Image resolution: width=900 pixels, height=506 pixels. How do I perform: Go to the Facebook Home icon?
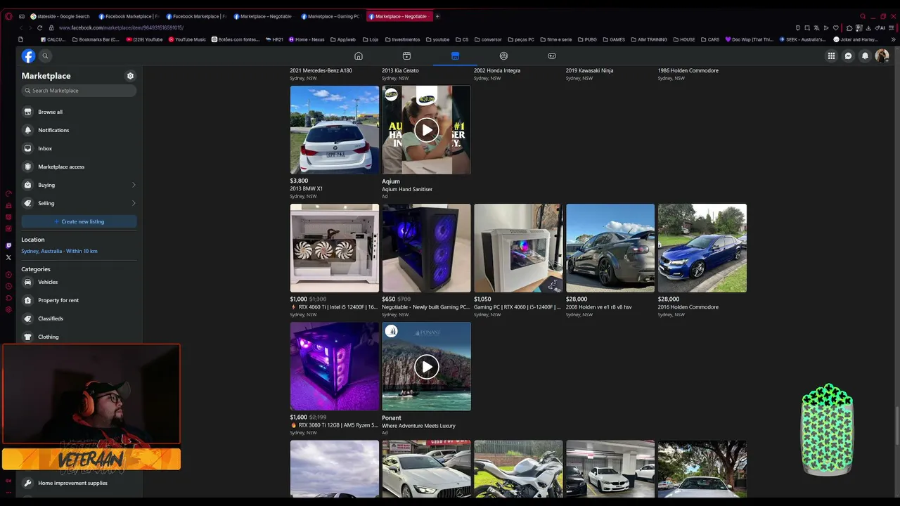pos(359,56)
